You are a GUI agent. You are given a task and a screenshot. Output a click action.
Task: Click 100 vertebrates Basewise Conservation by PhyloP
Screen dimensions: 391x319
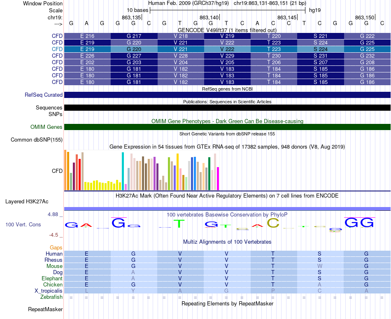(227, 214)
